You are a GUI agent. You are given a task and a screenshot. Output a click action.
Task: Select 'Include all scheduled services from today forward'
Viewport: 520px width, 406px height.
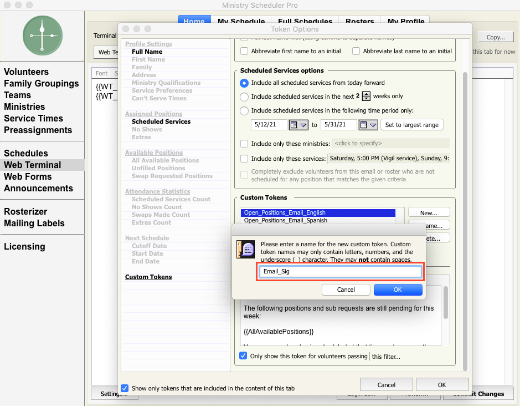tap(244, 83)
